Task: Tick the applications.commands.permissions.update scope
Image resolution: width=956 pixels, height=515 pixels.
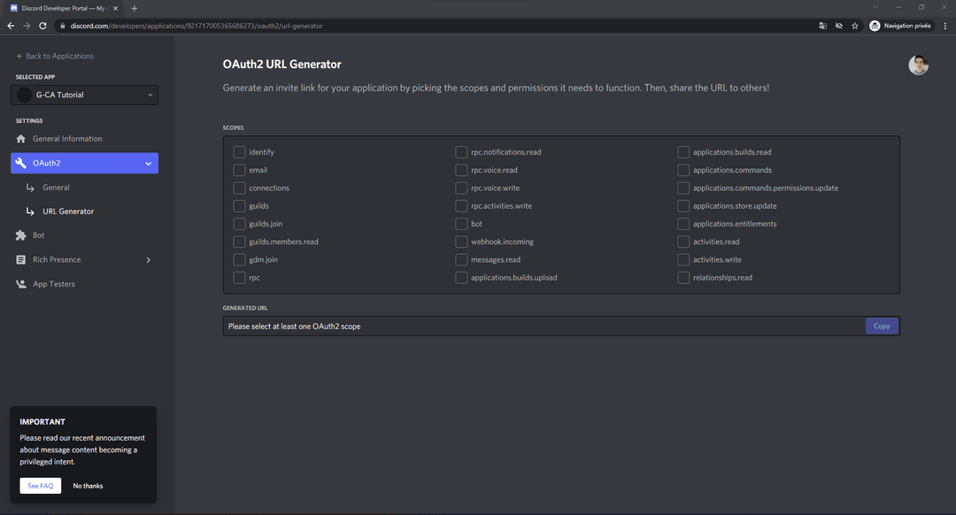Action: pos(682,188)
